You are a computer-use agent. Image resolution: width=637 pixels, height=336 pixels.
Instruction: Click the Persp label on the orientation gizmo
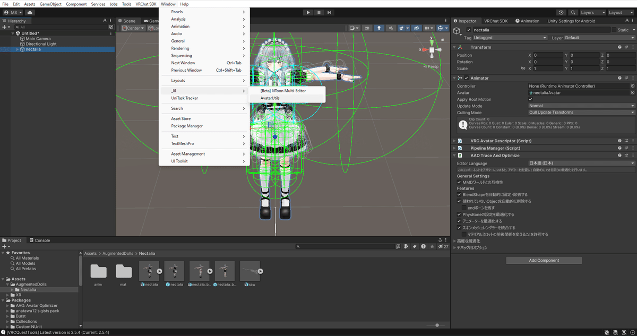click(434, 66)
